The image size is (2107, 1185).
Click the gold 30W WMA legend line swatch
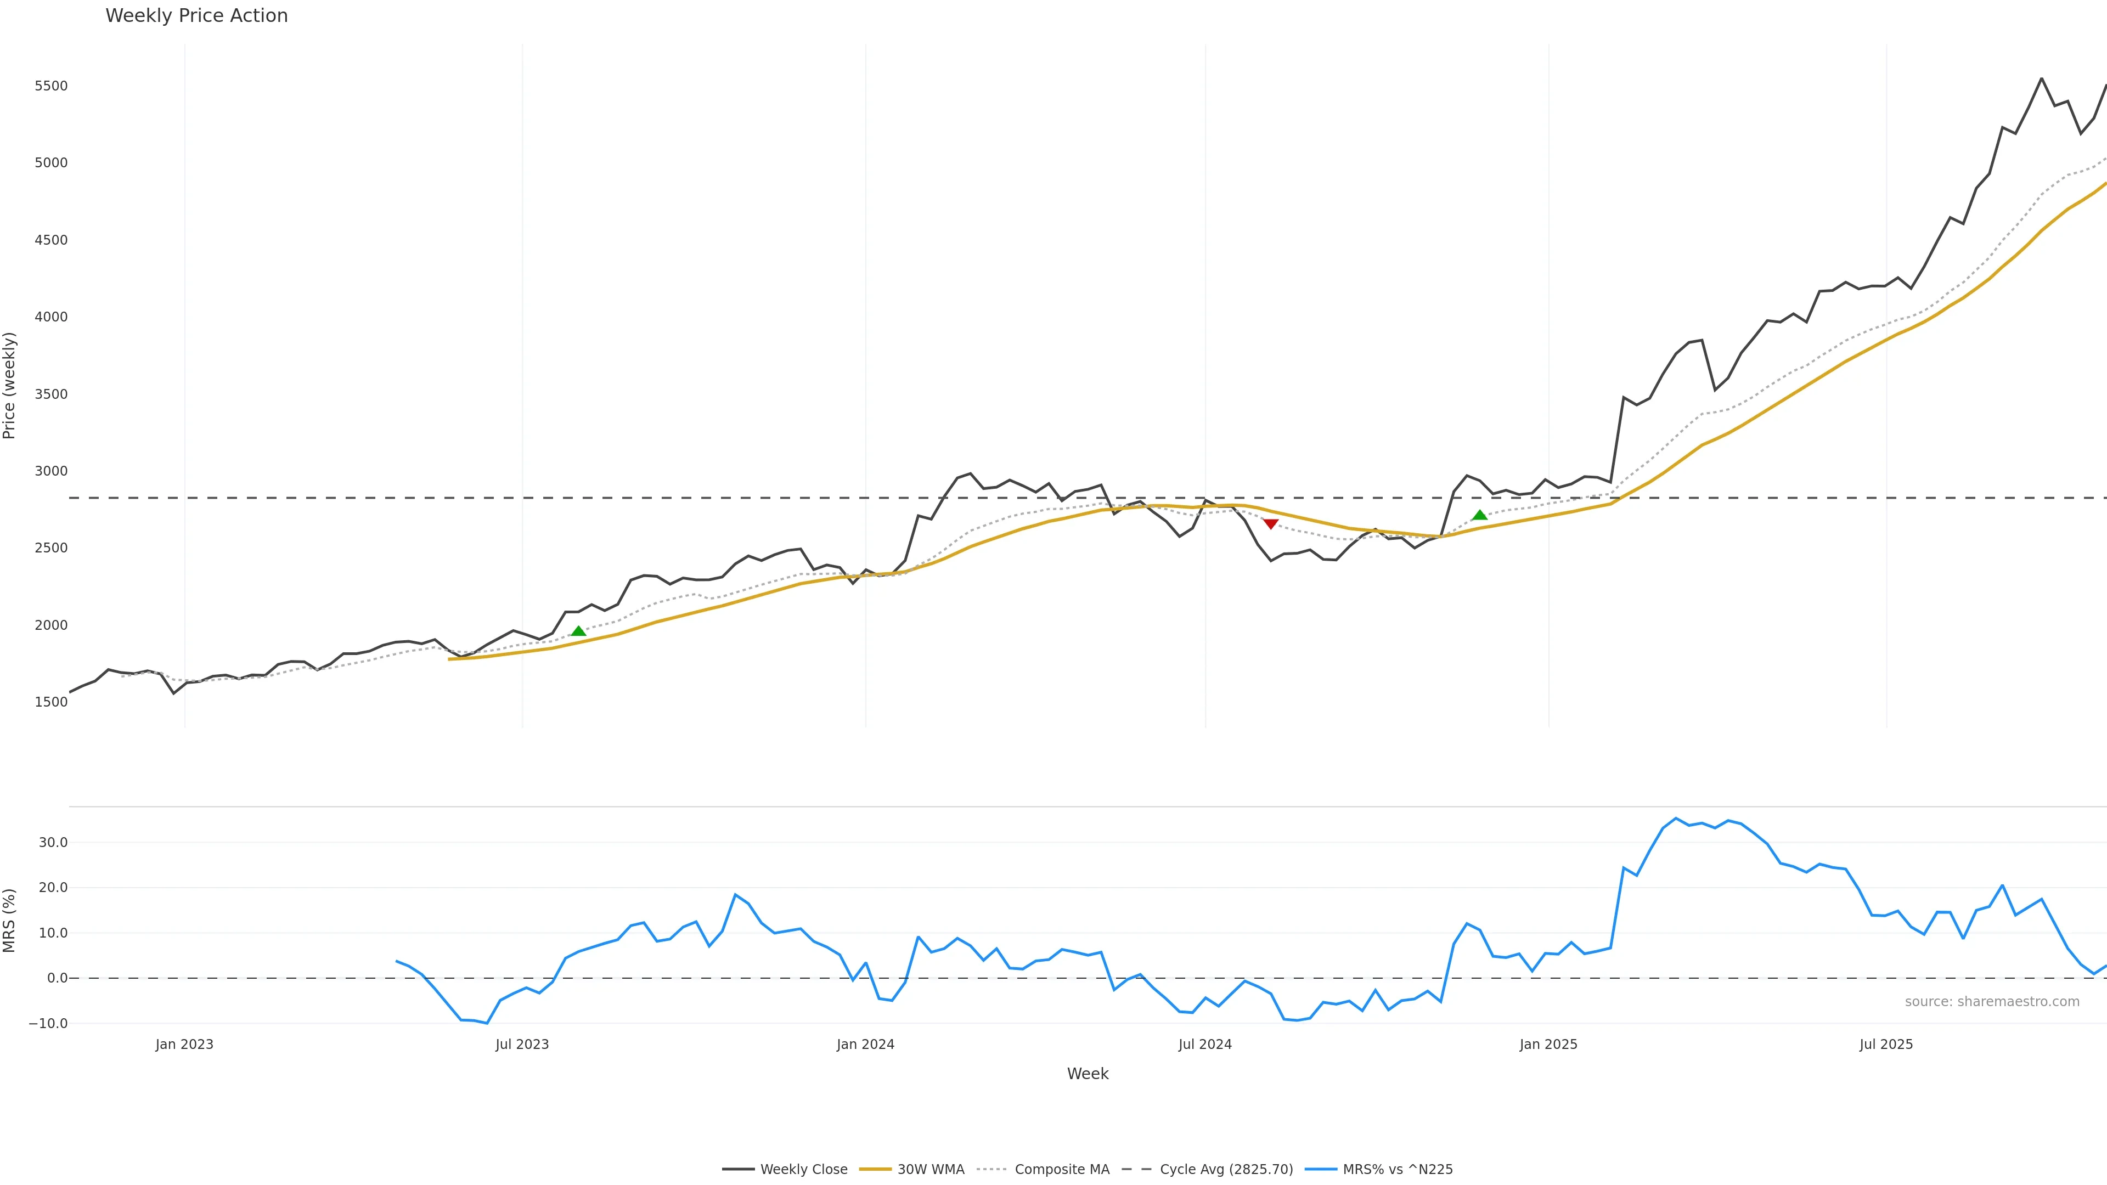[x=875, y=1170]
